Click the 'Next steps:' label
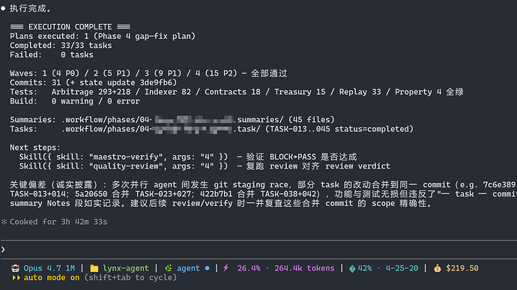 click(x=35, y=148)
